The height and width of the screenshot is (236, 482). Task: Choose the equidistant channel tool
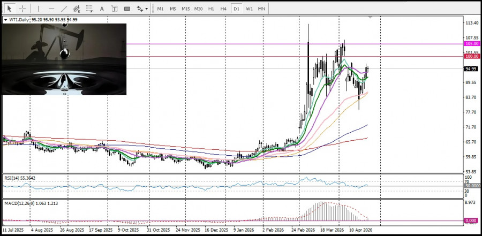77,9
